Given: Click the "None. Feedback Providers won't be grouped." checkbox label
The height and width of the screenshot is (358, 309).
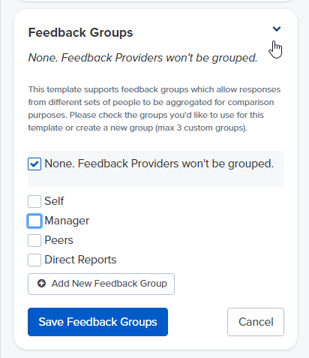Looking at the screenshot, I should 159,164.
